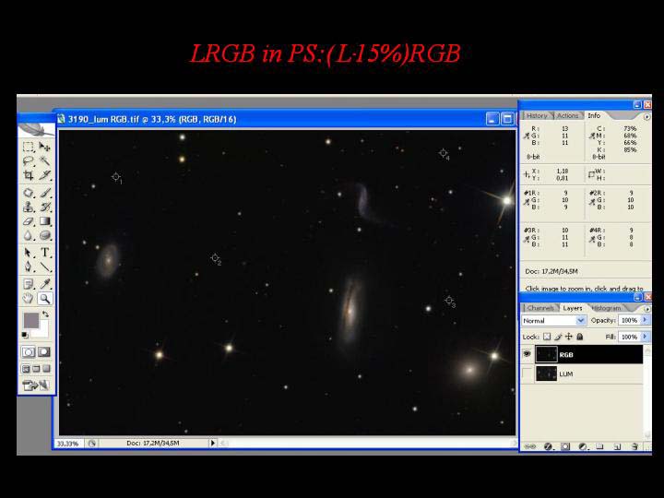The width and height of the screenshot is (664, 498).
Task: Choose Full Screen mode
Action: point(46,368)
